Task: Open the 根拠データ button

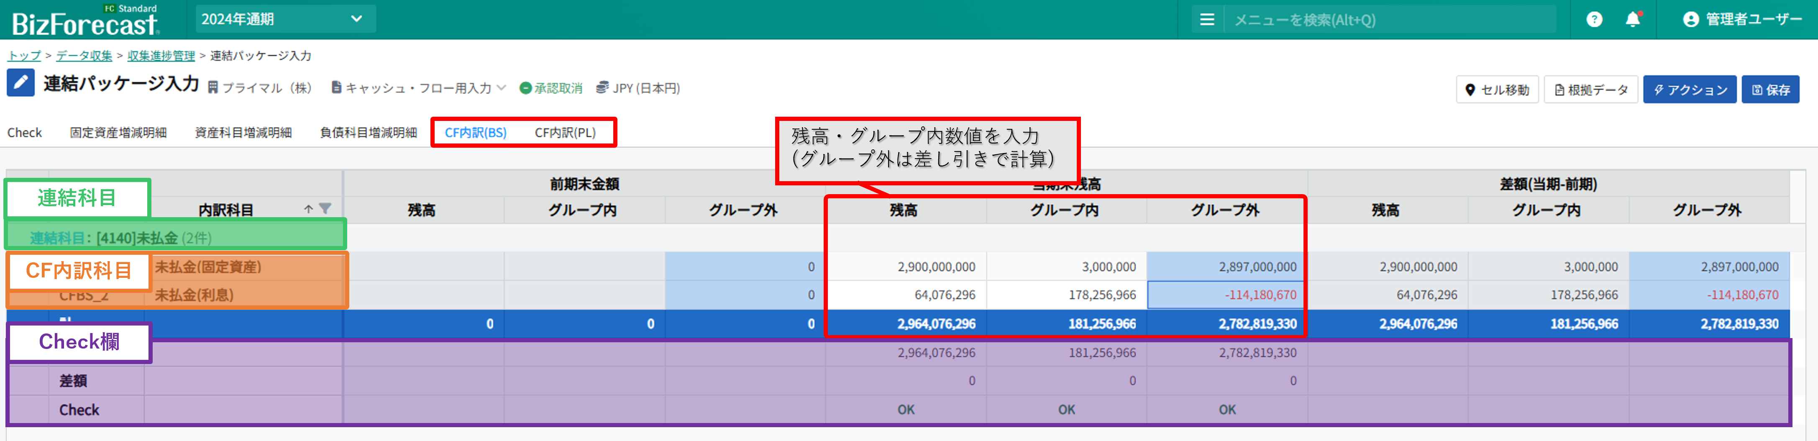Action: (x=1591, y=90)
